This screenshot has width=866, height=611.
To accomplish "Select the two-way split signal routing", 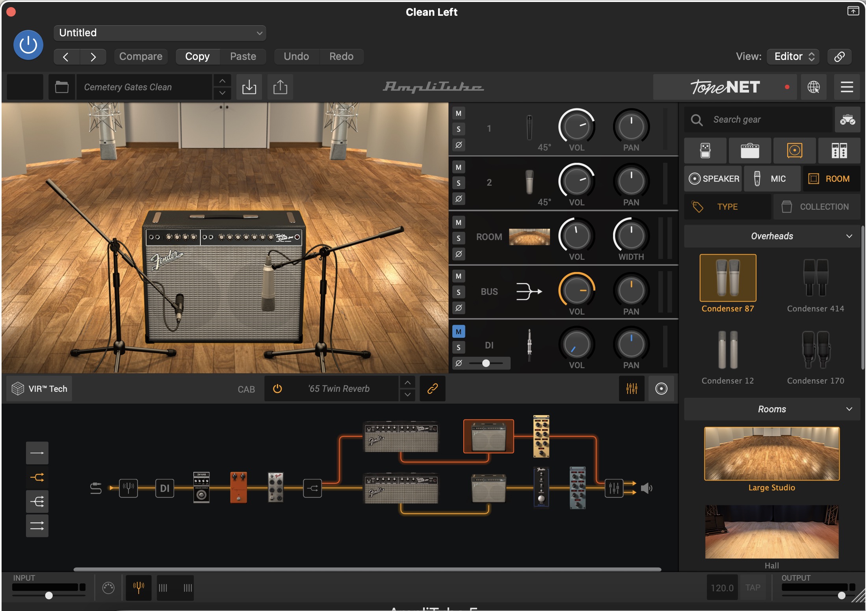I will point(37,477).
